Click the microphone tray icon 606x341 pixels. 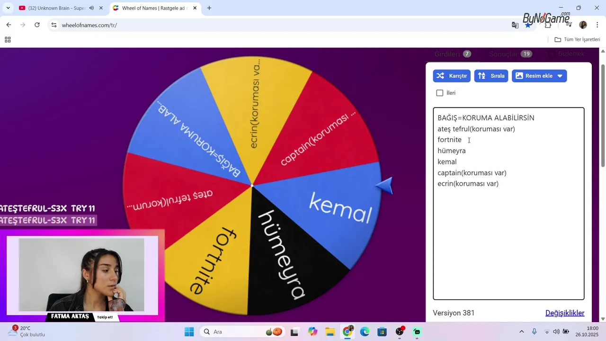pyautogui.click(x=534, y=332)
